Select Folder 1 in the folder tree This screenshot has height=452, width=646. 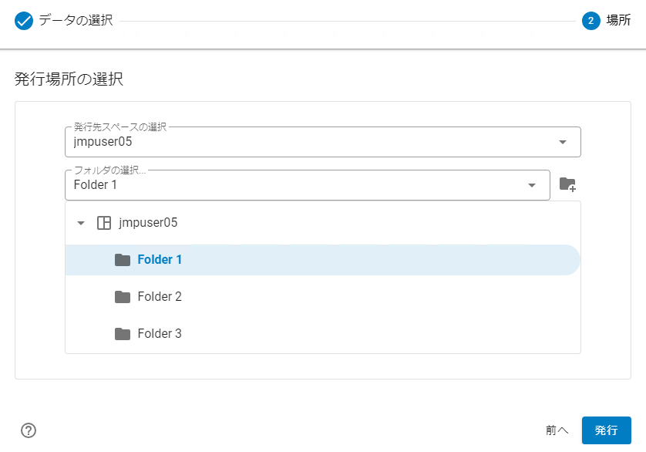160,260
